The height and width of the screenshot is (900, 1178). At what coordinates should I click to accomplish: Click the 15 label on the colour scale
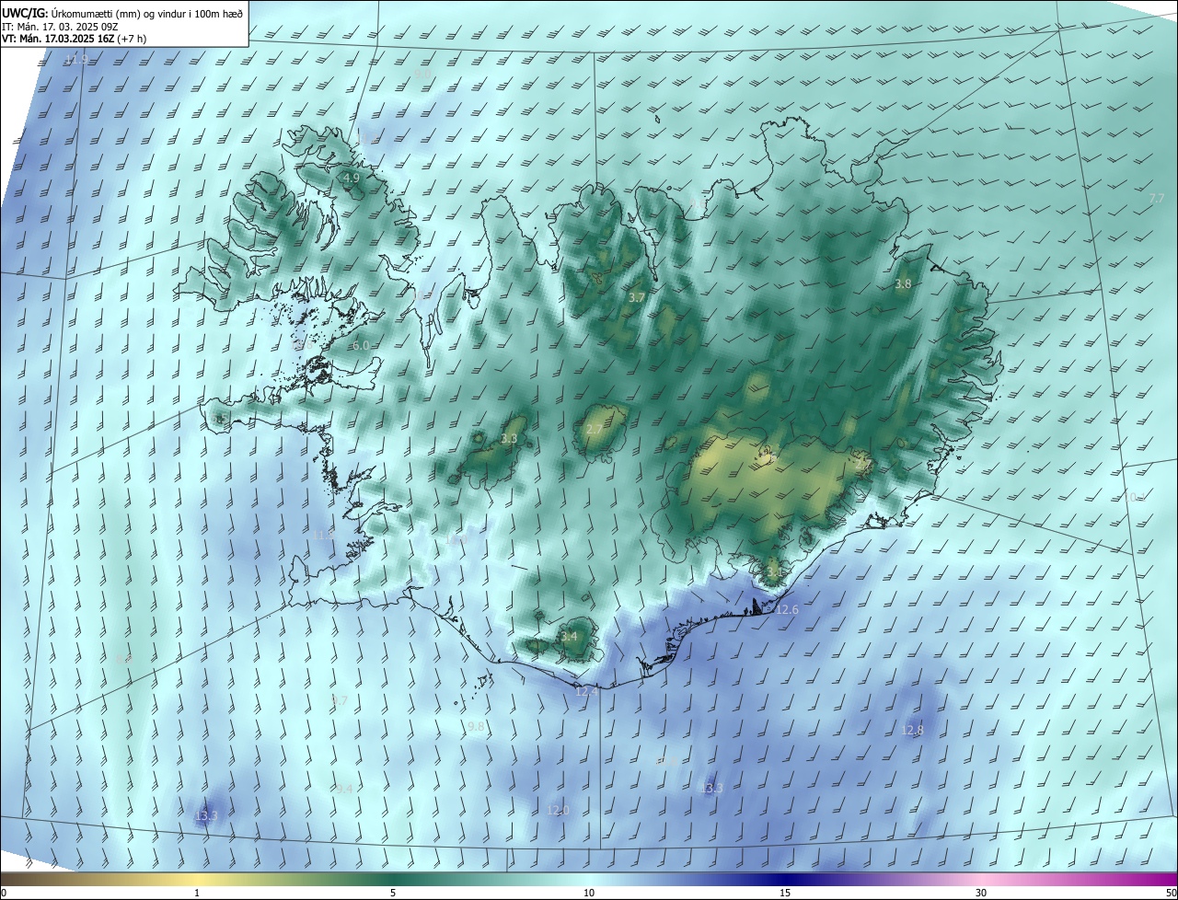(x=785, y=894)
